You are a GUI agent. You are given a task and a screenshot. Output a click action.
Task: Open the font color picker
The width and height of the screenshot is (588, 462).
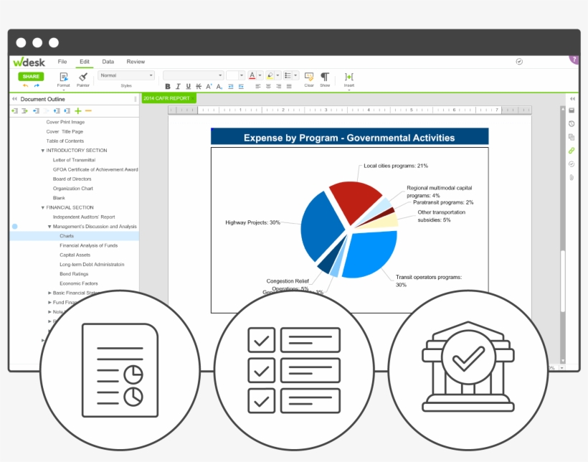(x=254, y=74)
